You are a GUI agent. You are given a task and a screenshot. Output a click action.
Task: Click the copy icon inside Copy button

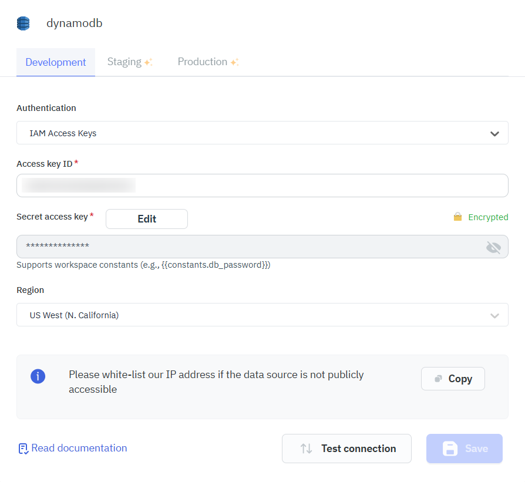point(438,379)
